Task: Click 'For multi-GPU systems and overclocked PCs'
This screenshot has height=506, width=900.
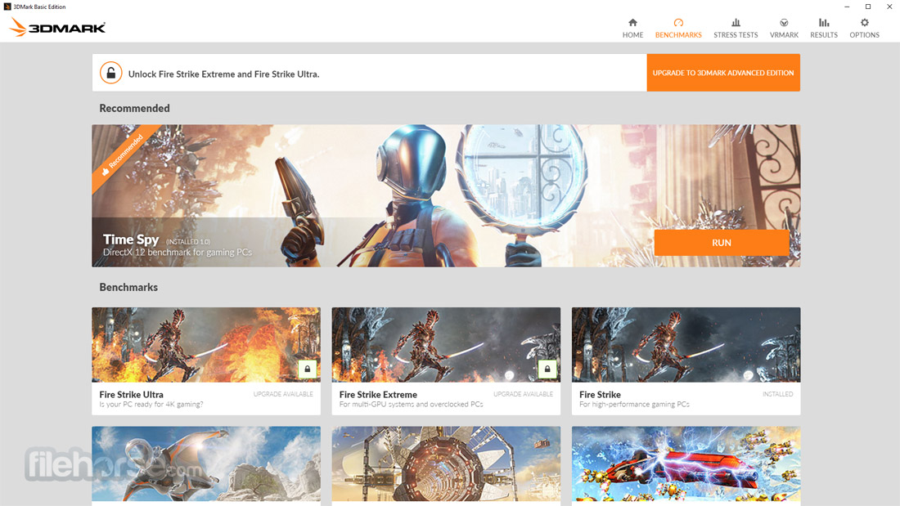Action: (x=411, y=405)
